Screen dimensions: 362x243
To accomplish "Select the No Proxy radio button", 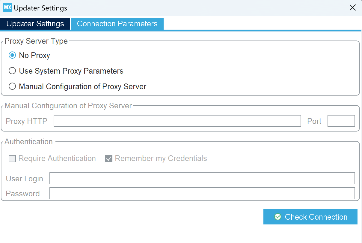I will pyautogui.click(x=12, y=55).
